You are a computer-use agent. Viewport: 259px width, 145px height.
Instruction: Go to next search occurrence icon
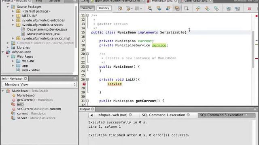tap(168, 8)
